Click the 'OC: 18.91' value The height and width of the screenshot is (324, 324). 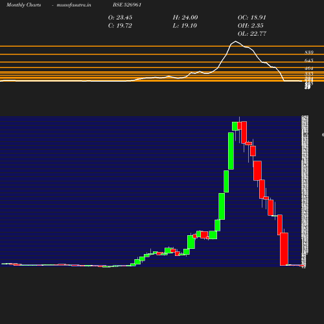coord(252,17)
